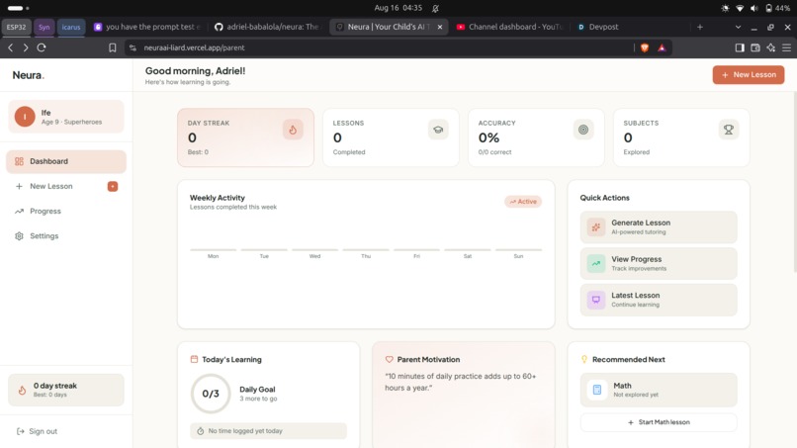797x448 pixels.
Task: Click the Math book icon
Action: coord(596,390)
